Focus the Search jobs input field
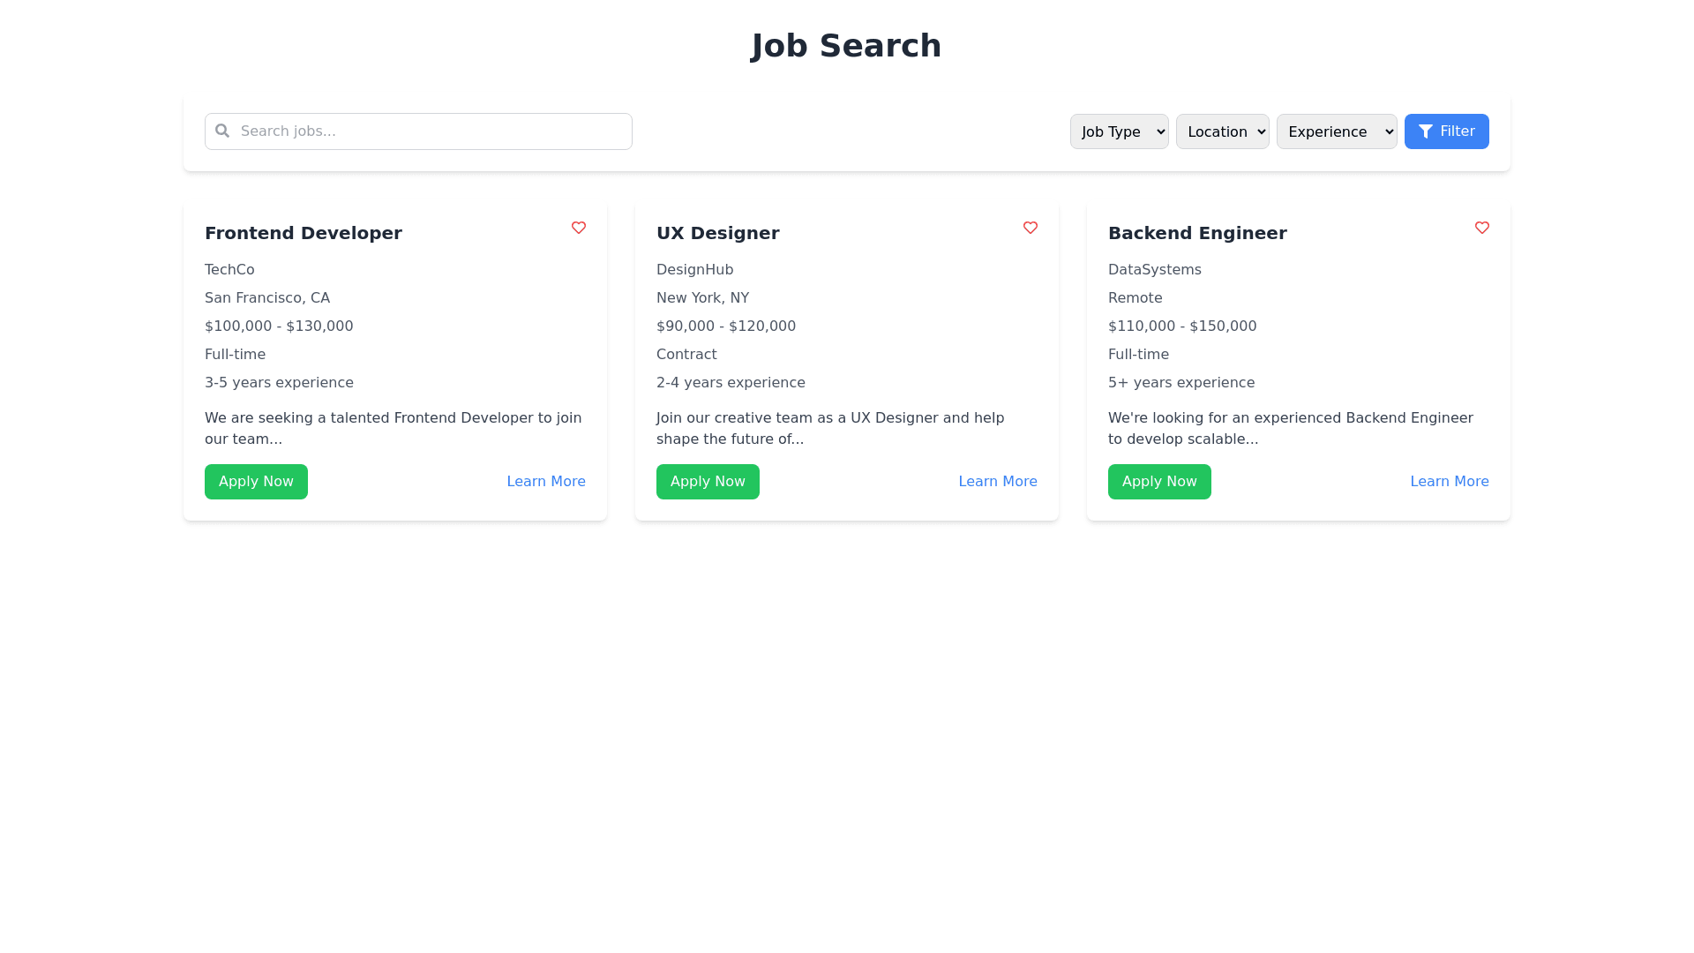This screenshot has width=1694, height=953. pyautogui.click(x=432, y=131)
